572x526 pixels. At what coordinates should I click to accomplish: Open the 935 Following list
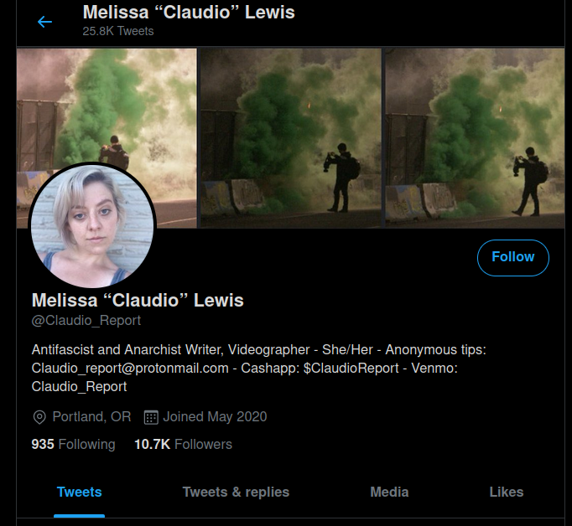click(73, 445)
